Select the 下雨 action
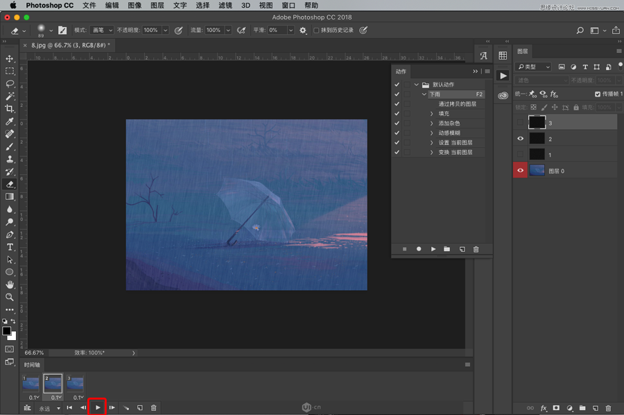Image resolution: width=624 pixels, height=415 pixels. 434,94
